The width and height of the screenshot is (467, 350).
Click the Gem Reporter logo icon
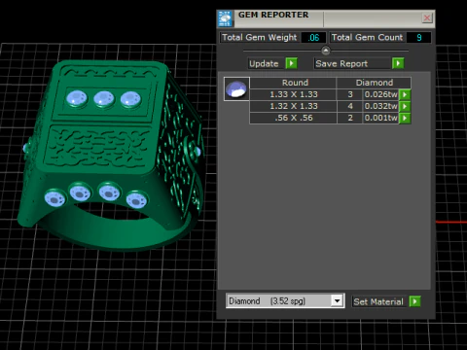pos(225,18)
